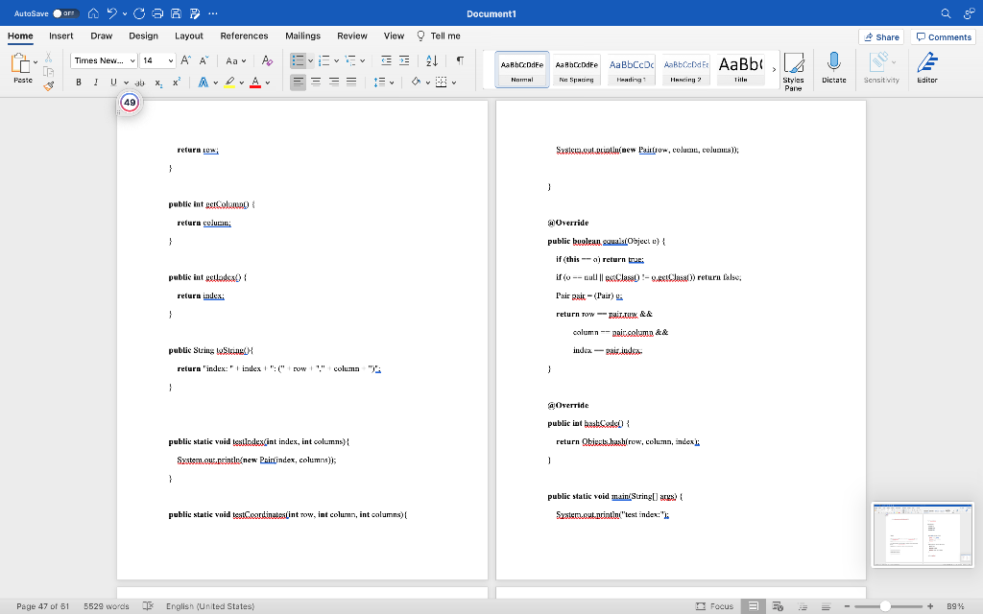Open the numbered list dropdown arrow
Image resolution: width=983 pixels, height=614 pixels.
[x=337, y=60]
